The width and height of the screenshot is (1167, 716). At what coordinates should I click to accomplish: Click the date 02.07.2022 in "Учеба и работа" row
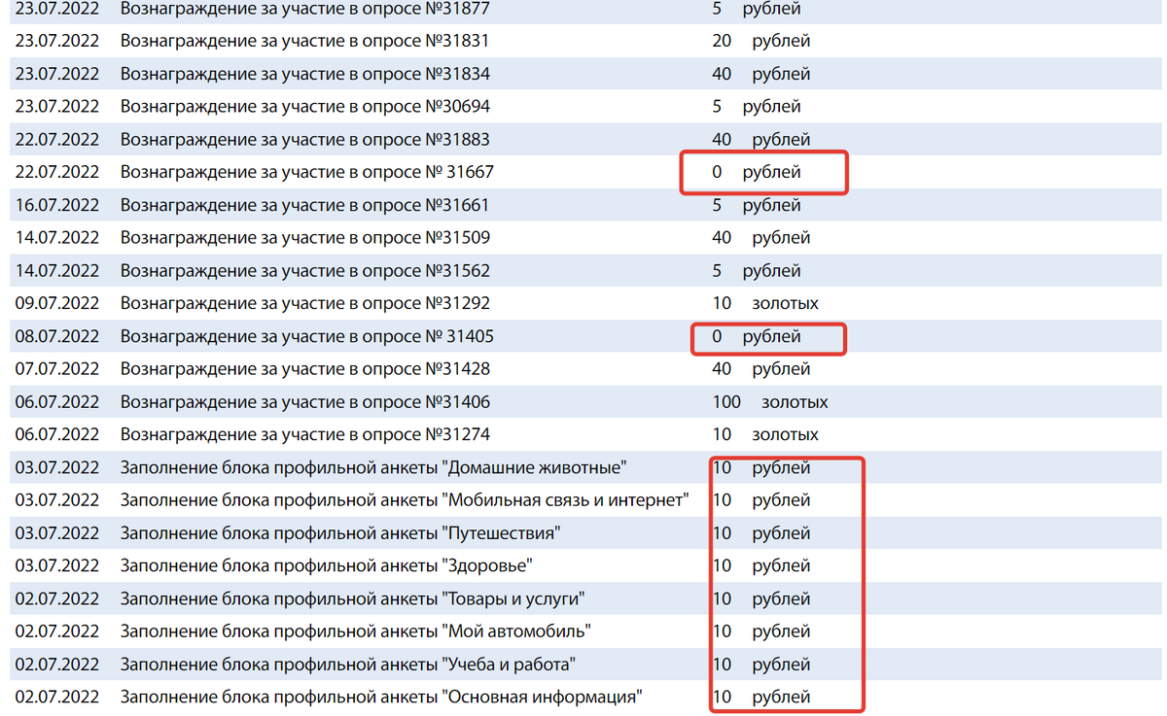click(x=57, y=665)
